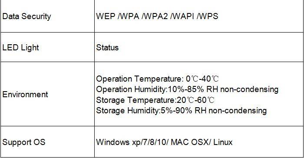Click the Storage Humidity 5%-90% line

click(182, 111)
